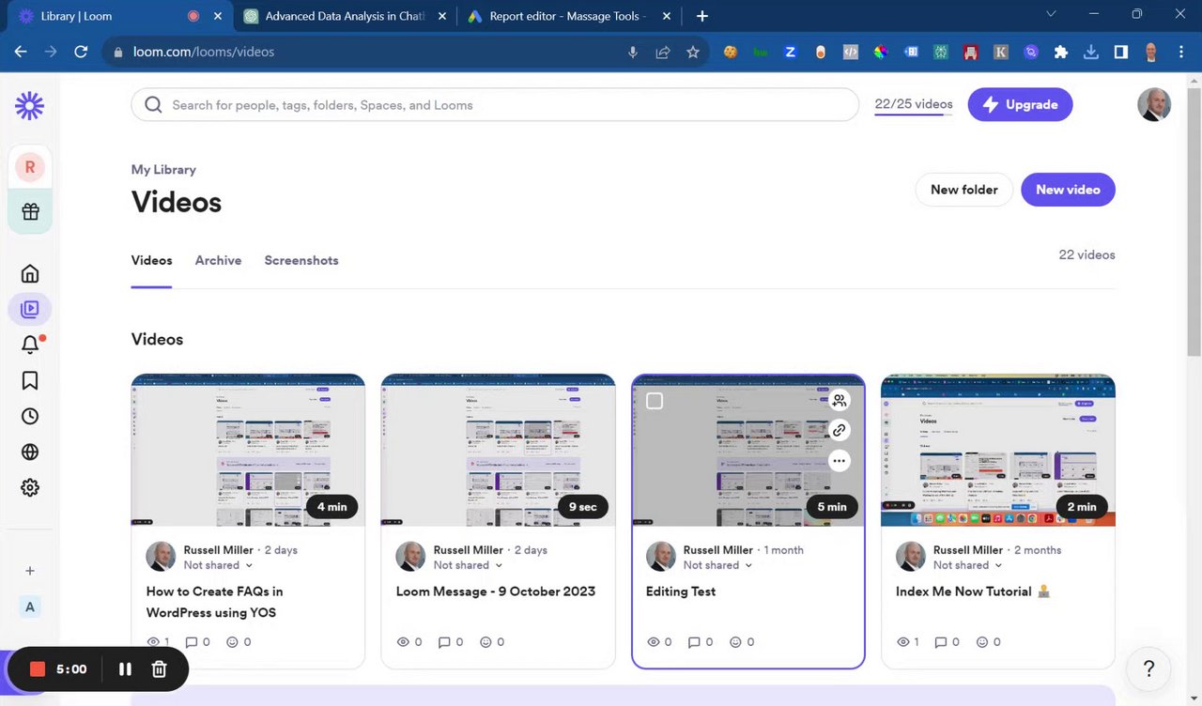Switch to the Screenshots tab
This screenshot has height=706, width=1202.
tap(301, 261)
